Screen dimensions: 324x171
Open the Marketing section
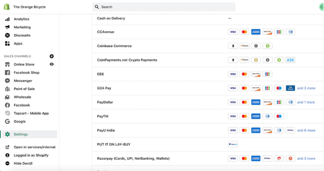point(22,27)
